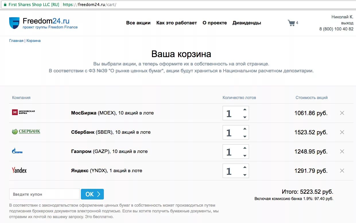Click the проект группы Freedom Finance tagline
356x223 pixels.
(50, 27)
